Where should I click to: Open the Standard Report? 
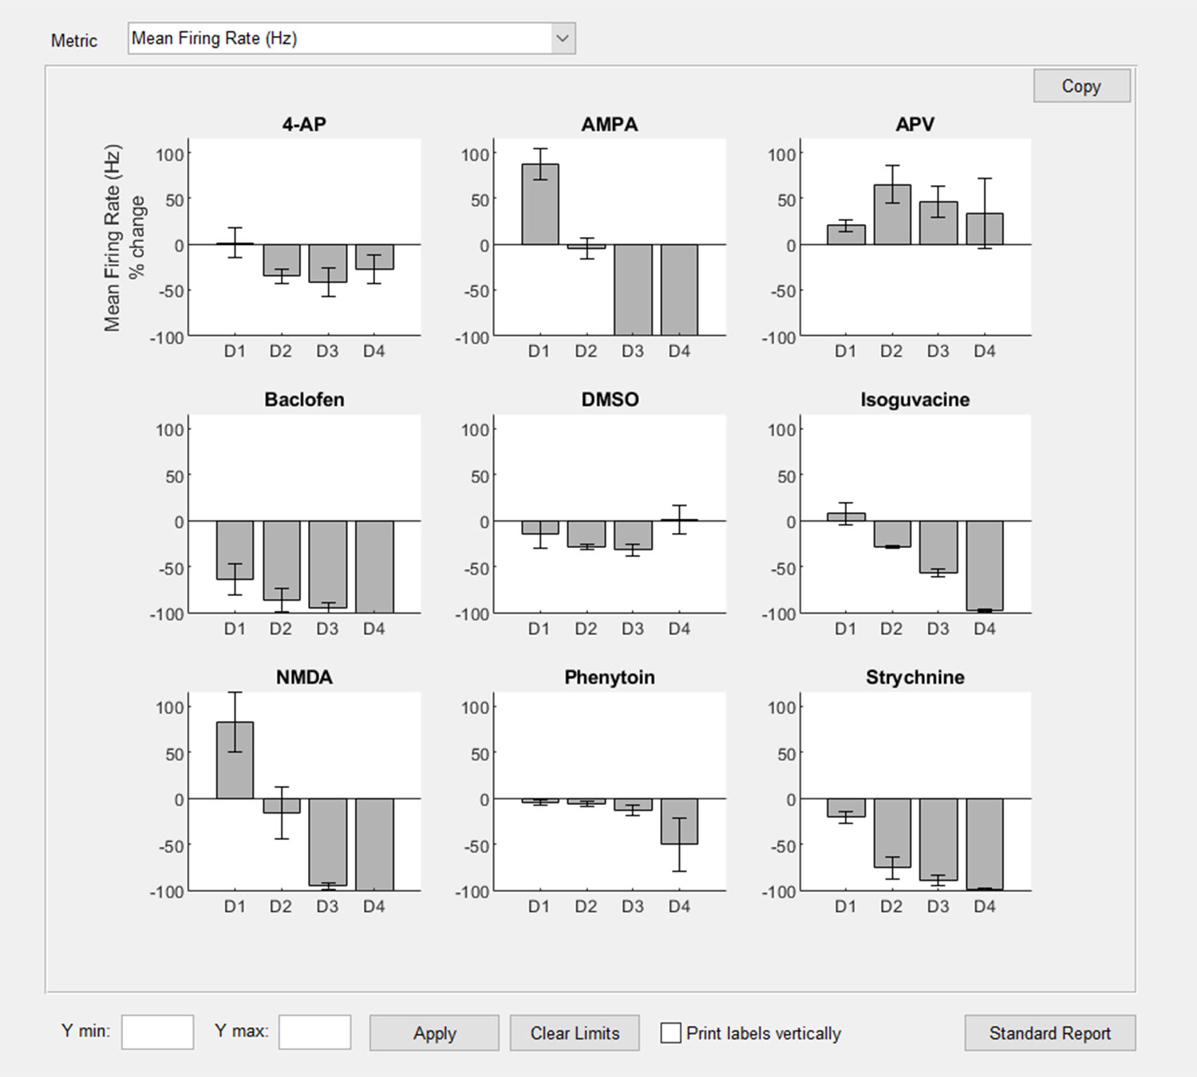click(1050, 1033)
